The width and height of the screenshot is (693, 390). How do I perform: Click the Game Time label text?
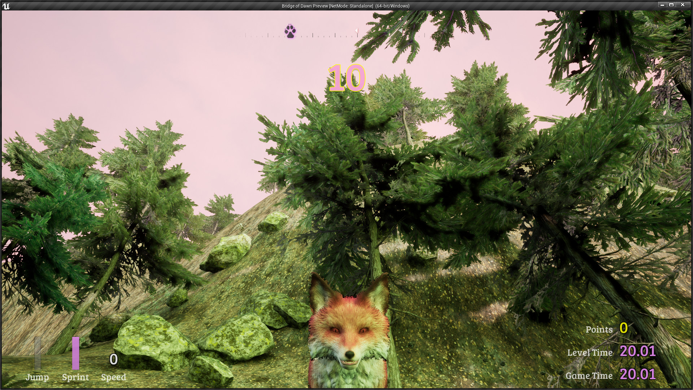click(590, 376)
